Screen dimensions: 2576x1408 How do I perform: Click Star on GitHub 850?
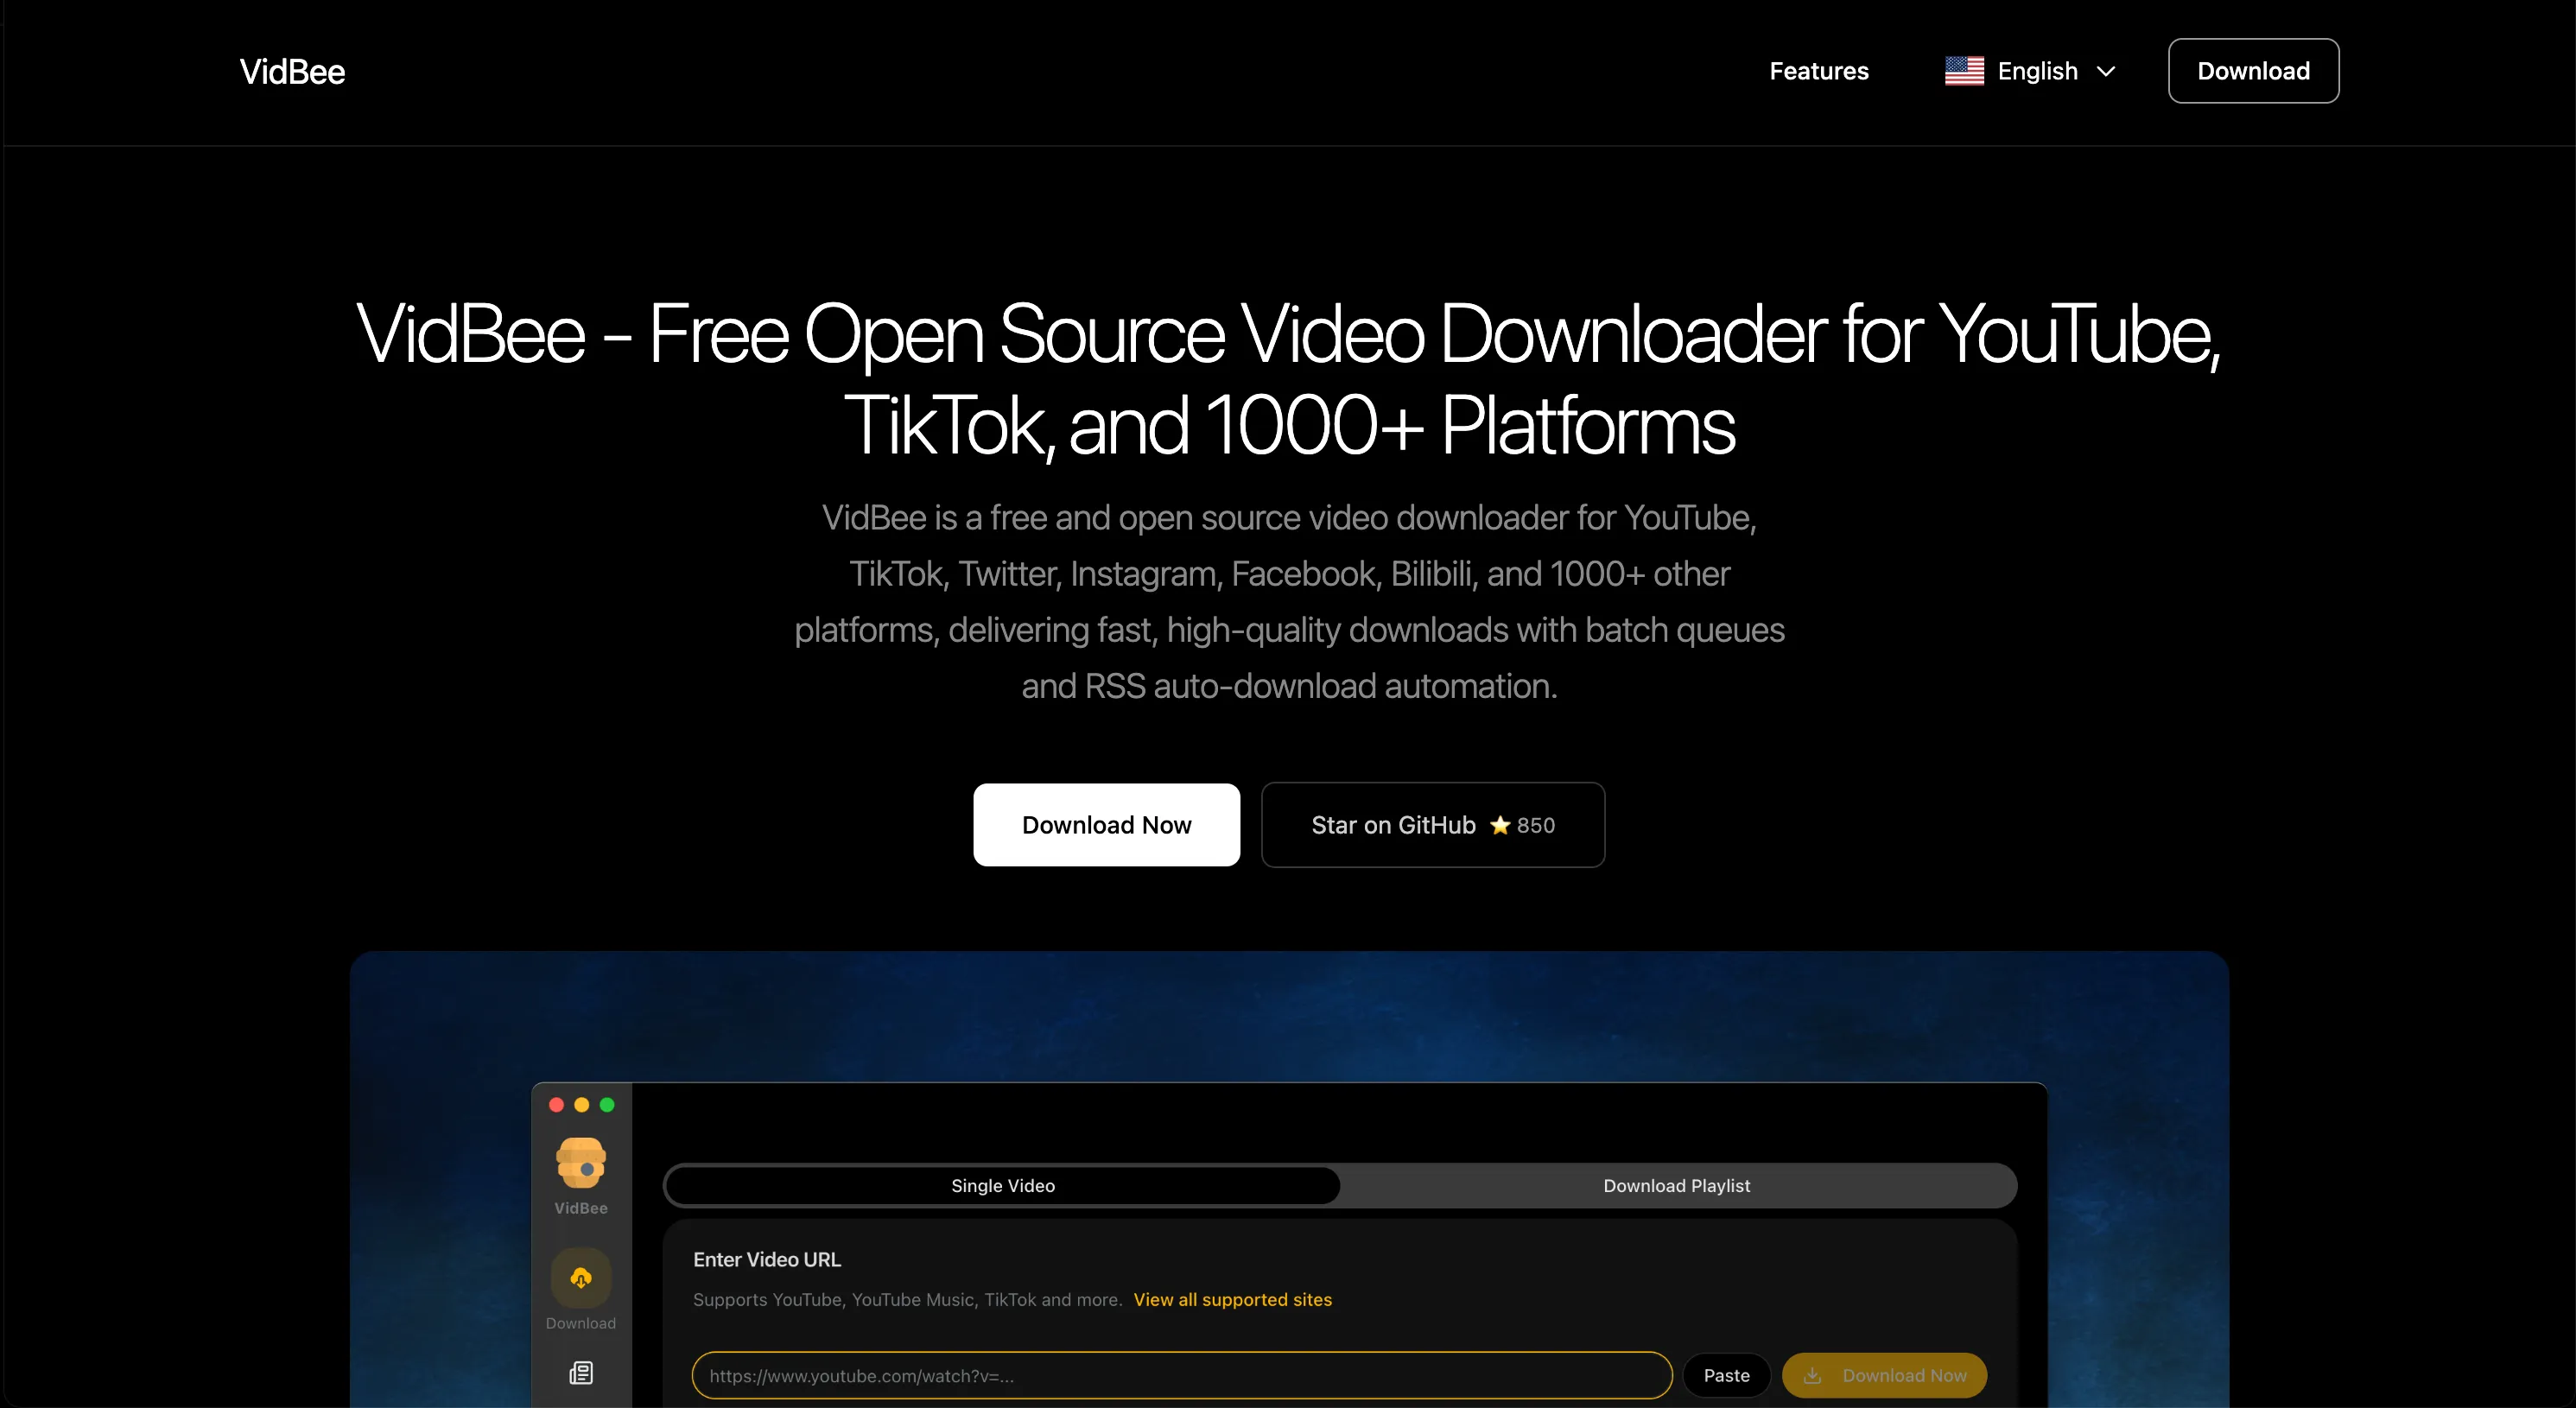1432,825
